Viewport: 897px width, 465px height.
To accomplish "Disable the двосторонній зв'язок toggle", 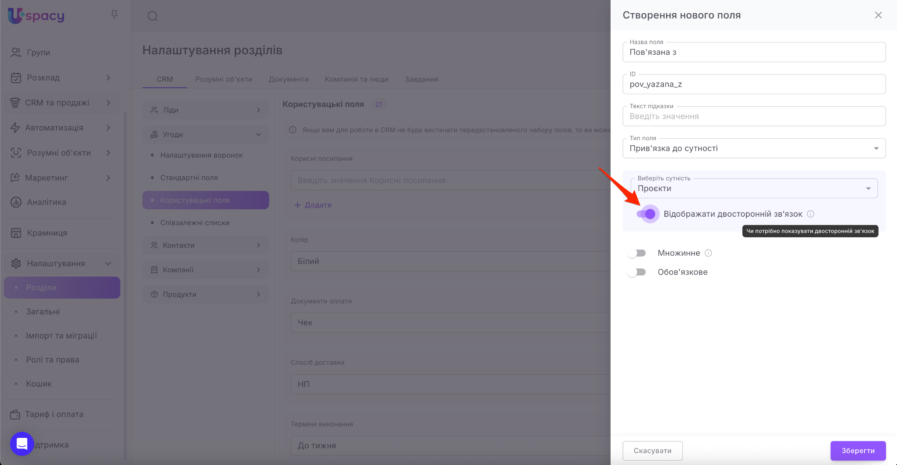I will [646, 214].
